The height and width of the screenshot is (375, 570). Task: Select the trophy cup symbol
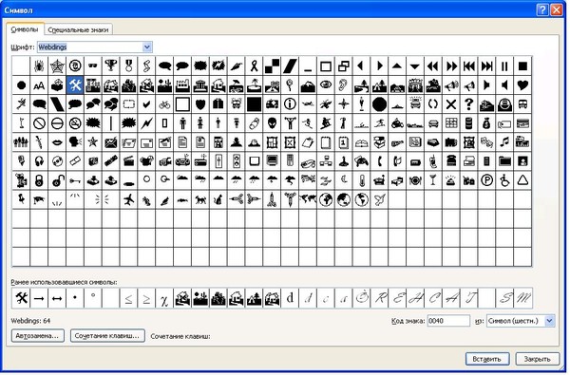coord(111,66)
